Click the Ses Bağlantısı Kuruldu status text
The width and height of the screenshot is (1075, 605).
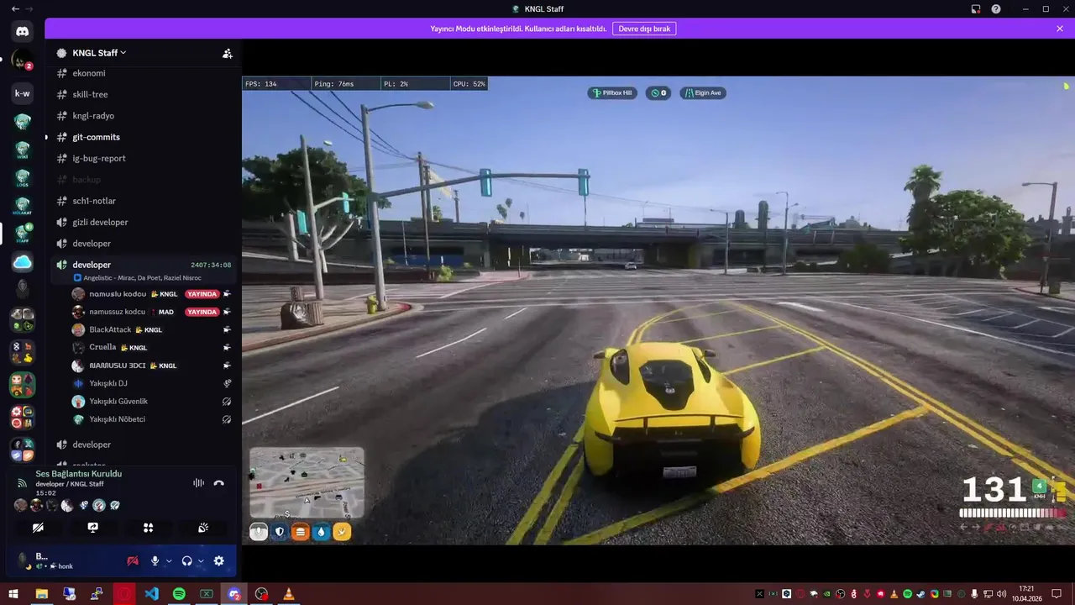pos(79,474)
